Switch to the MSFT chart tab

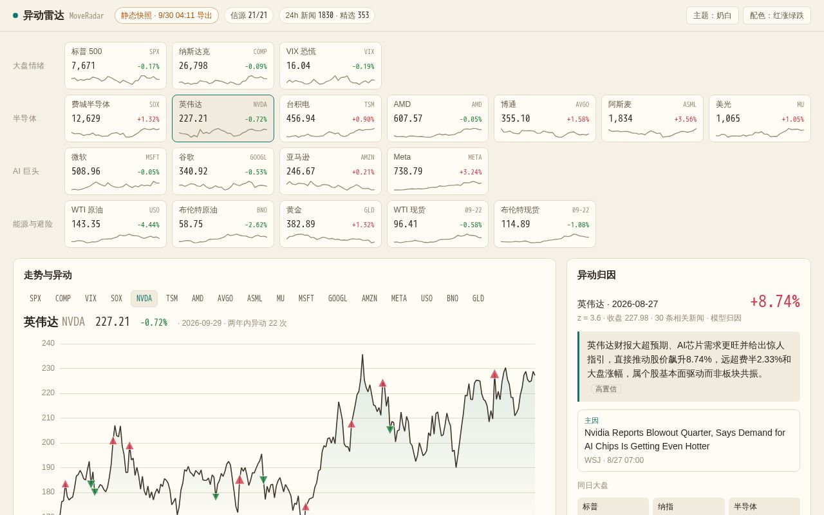click(306, 299)
